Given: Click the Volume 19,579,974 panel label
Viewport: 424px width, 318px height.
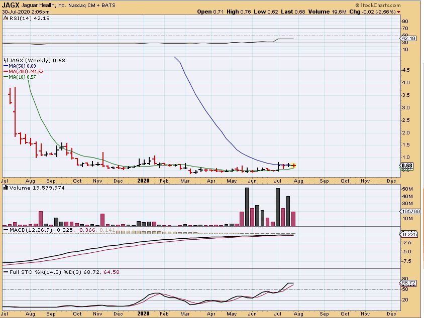Looking at the screenshot, I should point(37,188).
